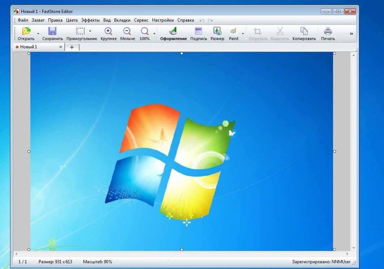Viewport: 384px width, 269px height.
Task: Open the Цвета menu
Action: [x=72, y=20]
